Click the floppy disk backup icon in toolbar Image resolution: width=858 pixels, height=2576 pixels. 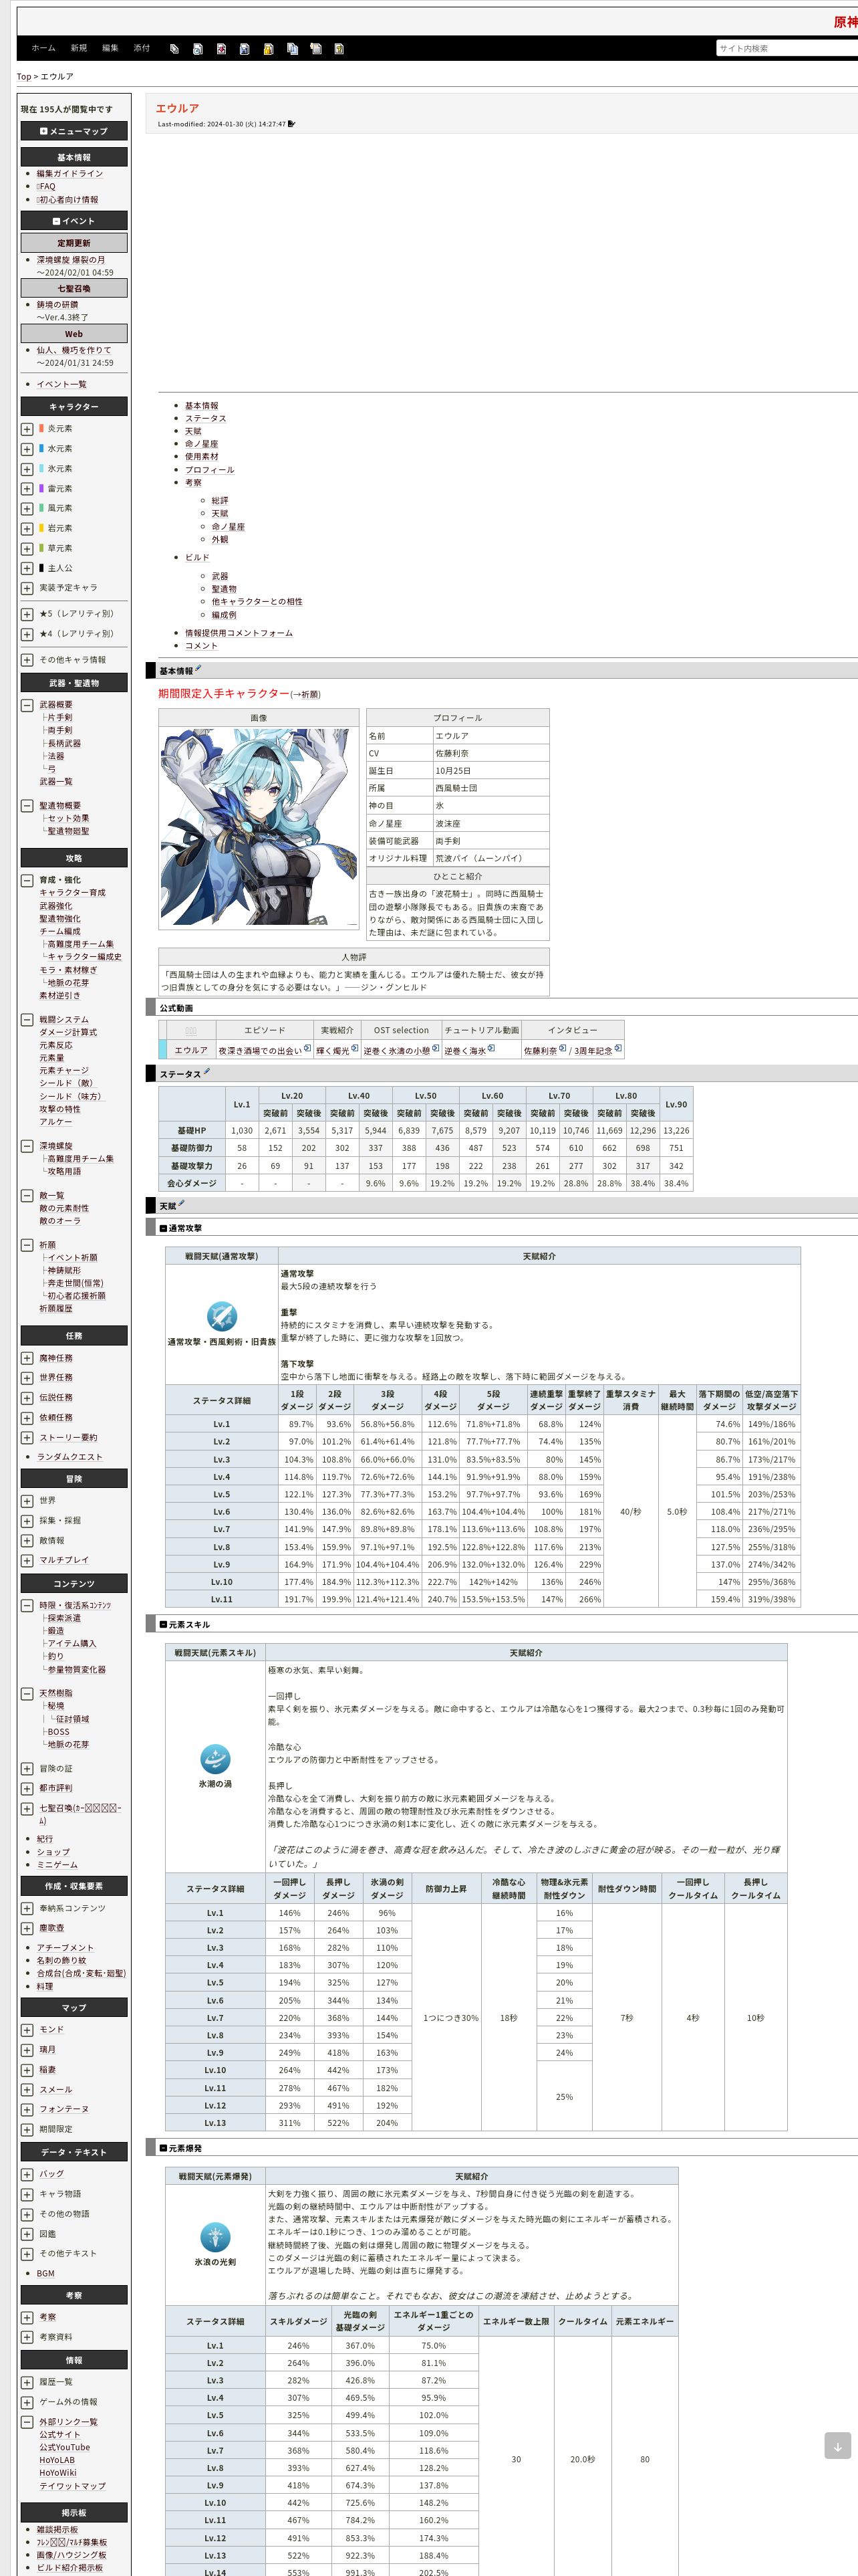pyautogui.click(x=245, y=48)
